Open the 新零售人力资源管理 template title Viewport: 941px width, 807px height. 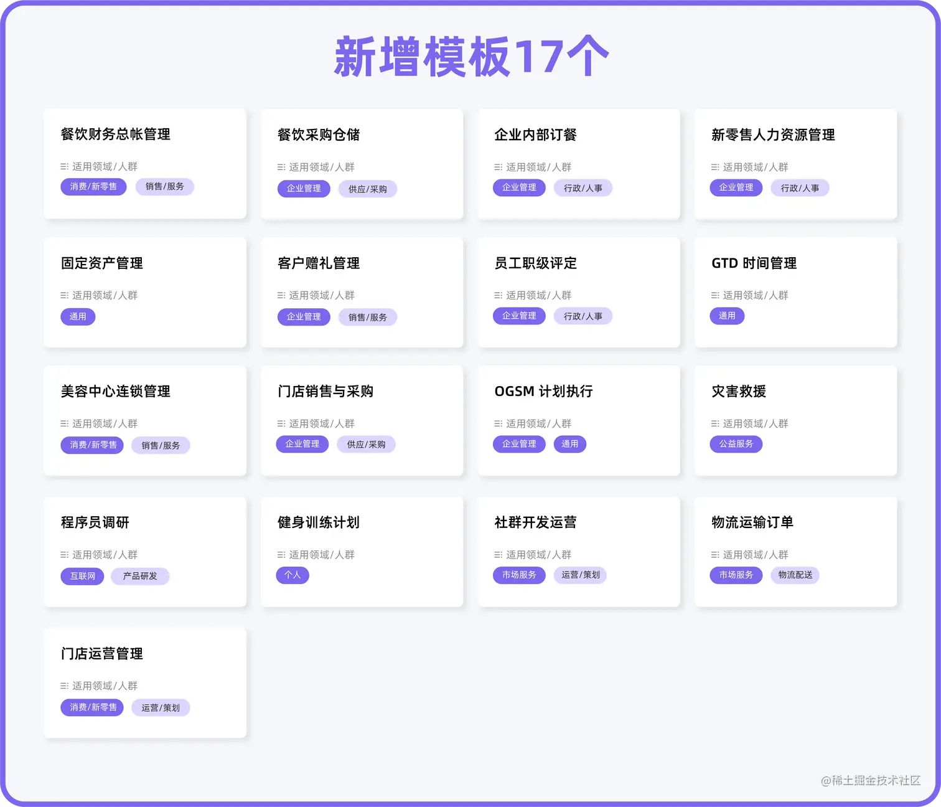(773, 135)
